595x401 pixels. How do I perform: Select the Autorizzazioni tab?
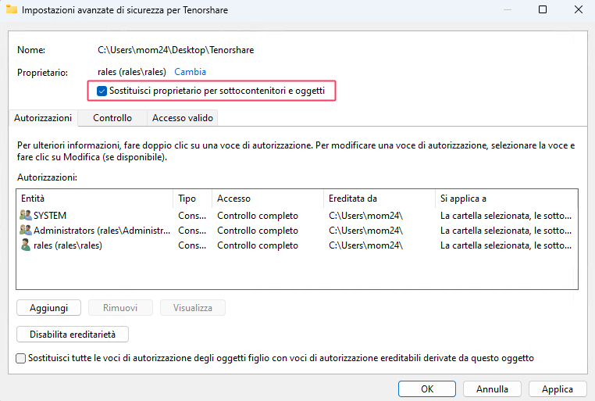click(x=44, y=118)
